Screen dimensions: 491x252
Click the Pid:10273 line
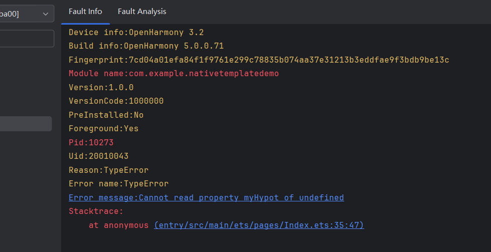click(91, 142)
